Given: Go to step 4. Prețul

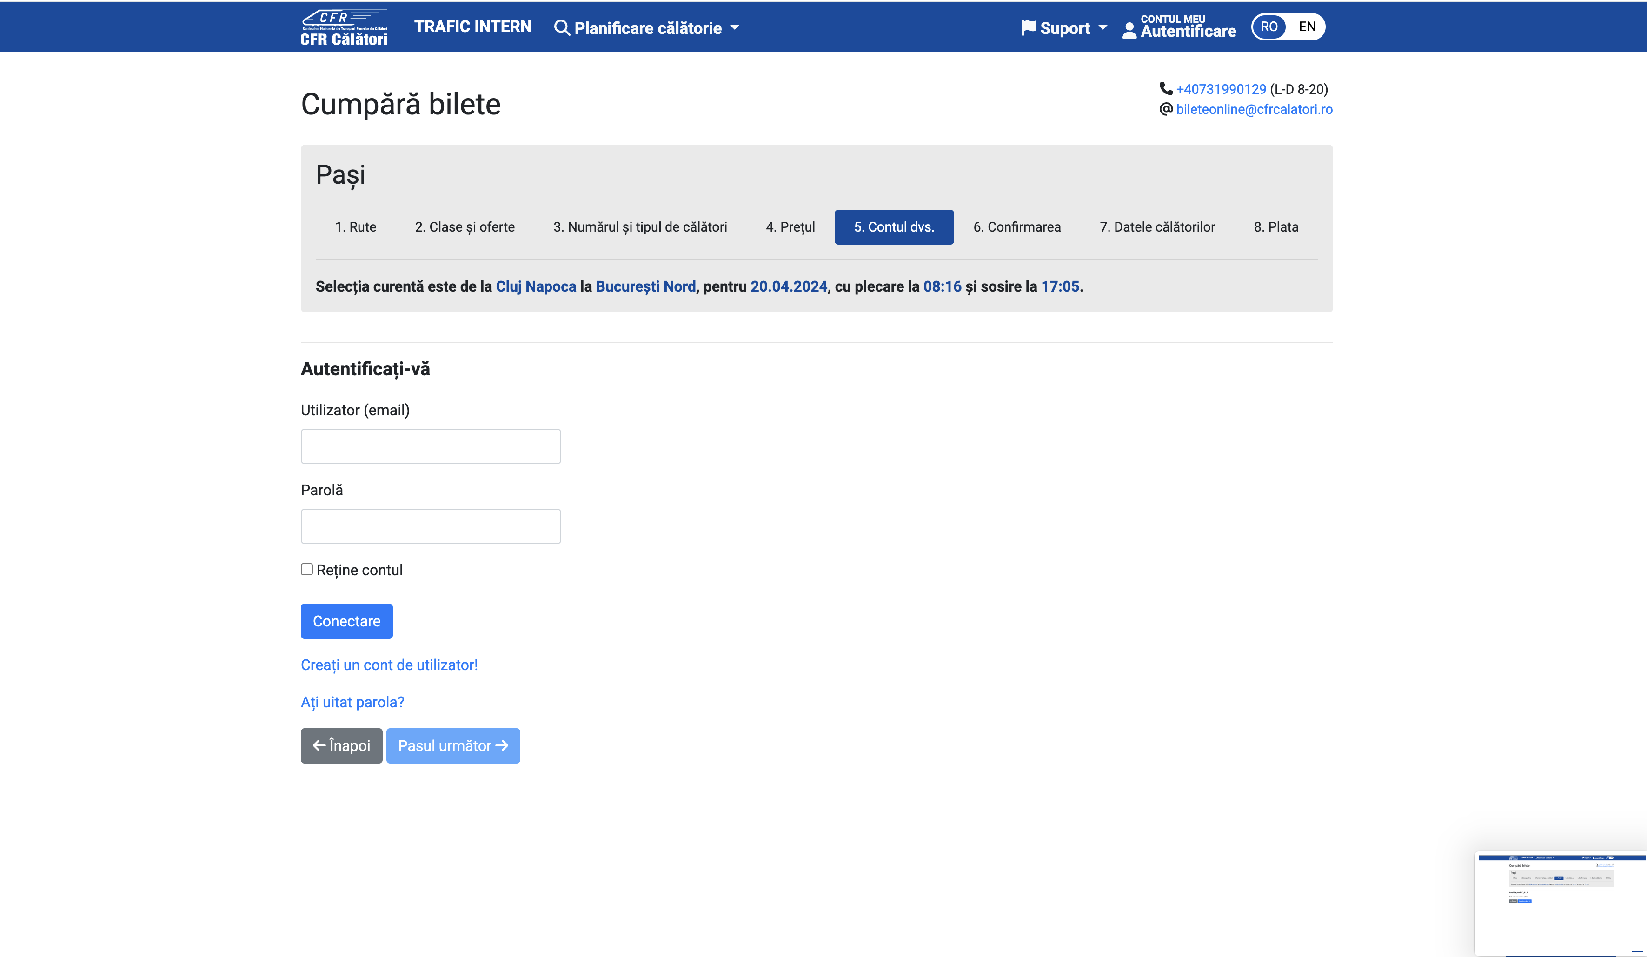Looking at the screenshot, I should click(x=790, y=227).
